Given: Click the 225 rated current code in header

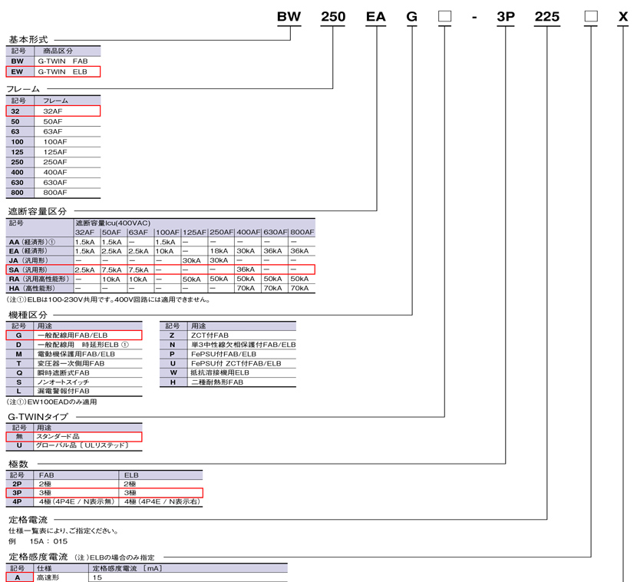Looking at the screenshot, I should [x=547, y=17].
